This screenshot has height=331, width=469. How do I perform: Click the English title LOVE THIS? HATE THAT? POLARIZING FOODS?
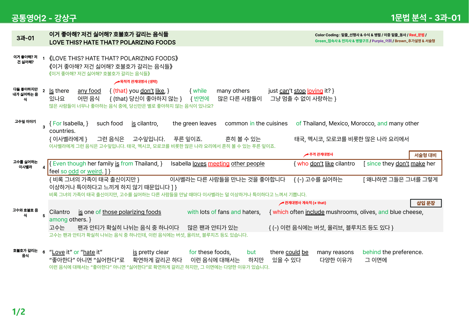coord(113,42)
